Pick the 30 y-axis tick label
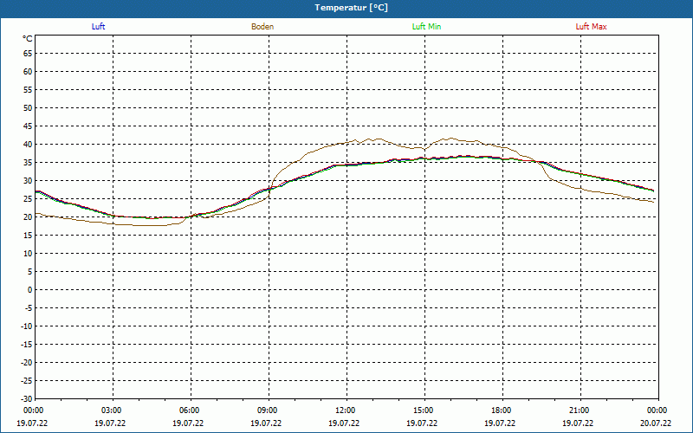Screen dimensions: 693x433 click(x=28, y=181)
